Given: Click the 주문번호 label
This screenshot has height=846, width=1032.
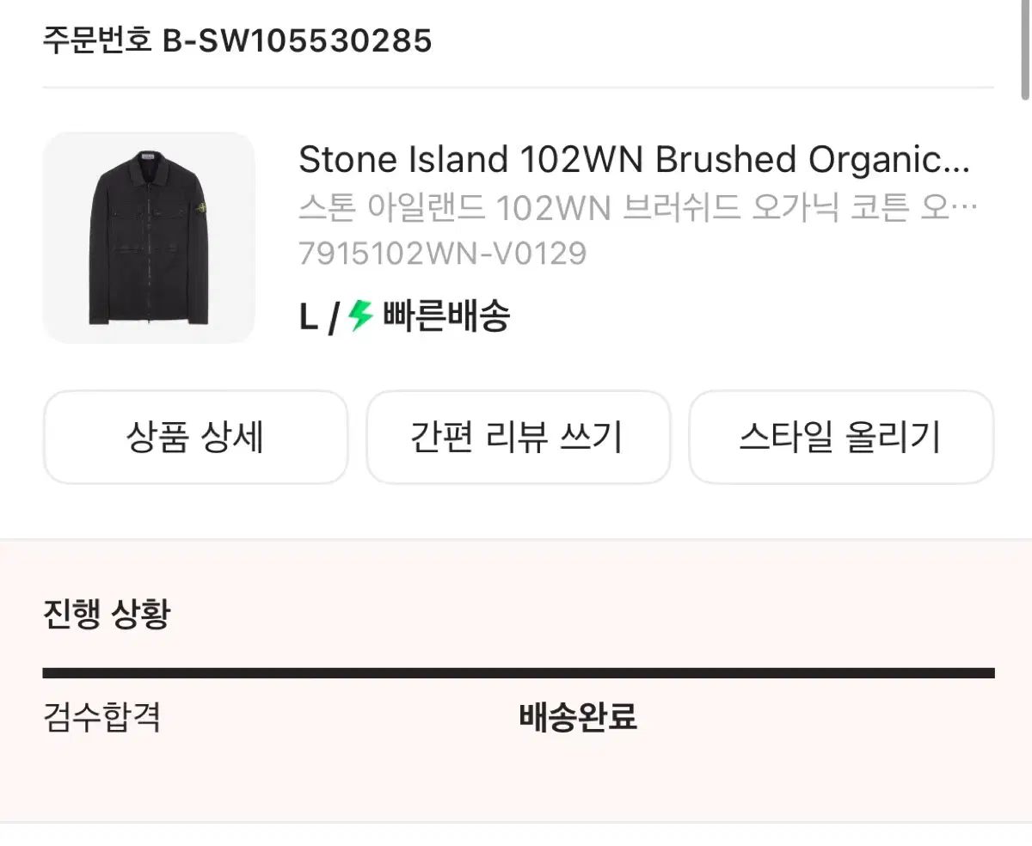Looking at the screenshot, I should 97,40.
